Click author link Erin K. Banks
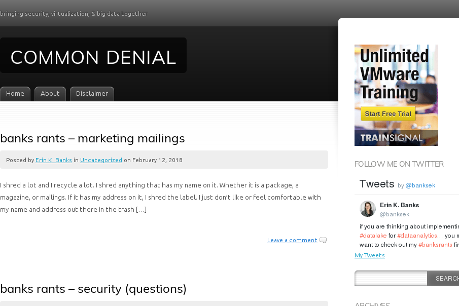 54,160
